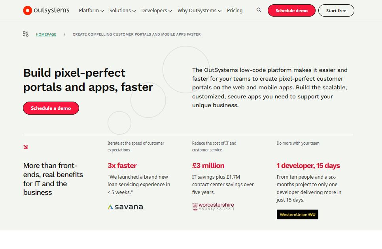
Task: Expand the Developers menu
Action: tap(157, 10)
